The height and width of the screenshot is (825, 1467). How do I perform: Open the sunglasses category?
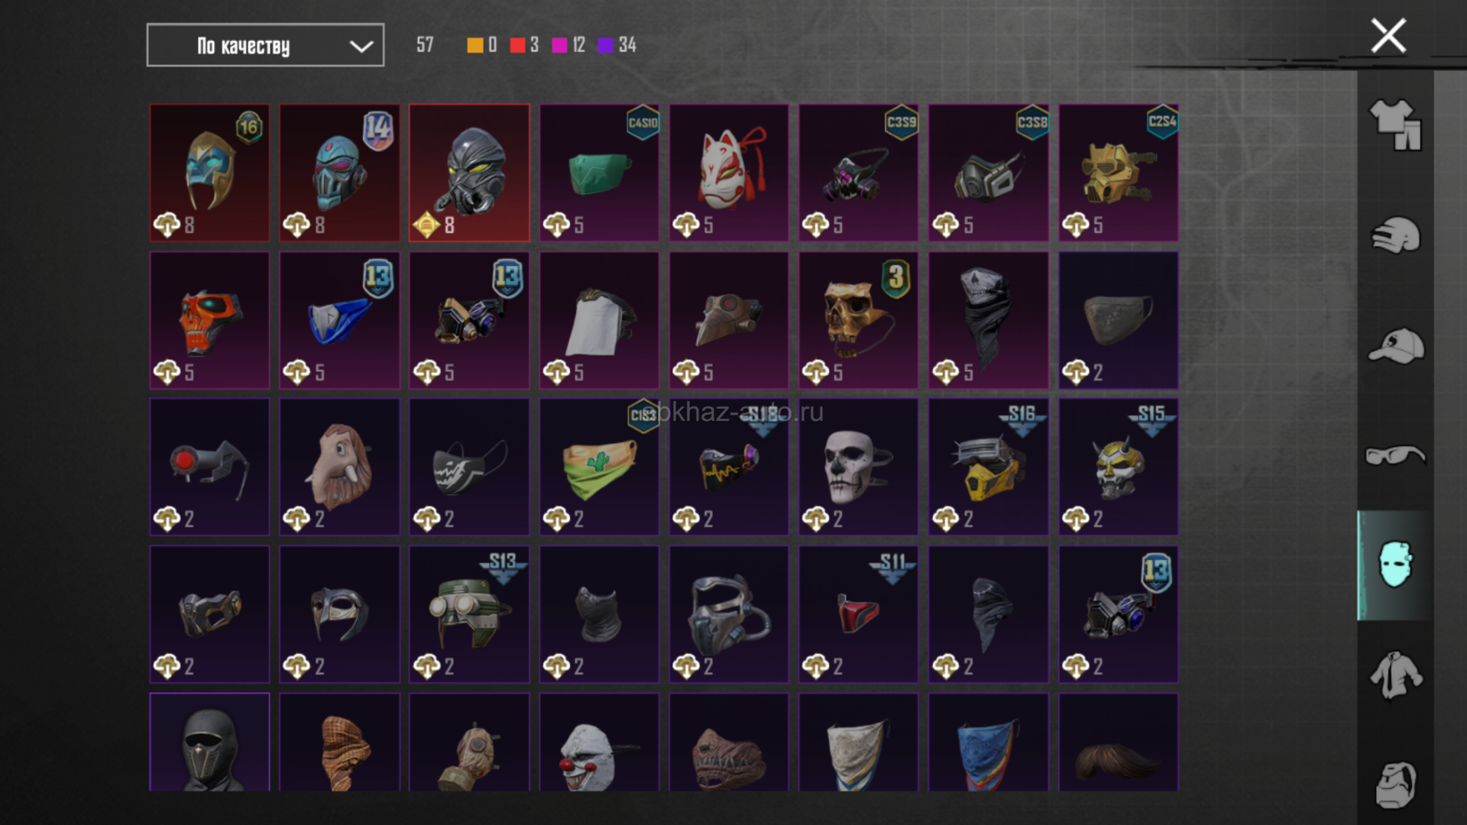coord(1395,455)
